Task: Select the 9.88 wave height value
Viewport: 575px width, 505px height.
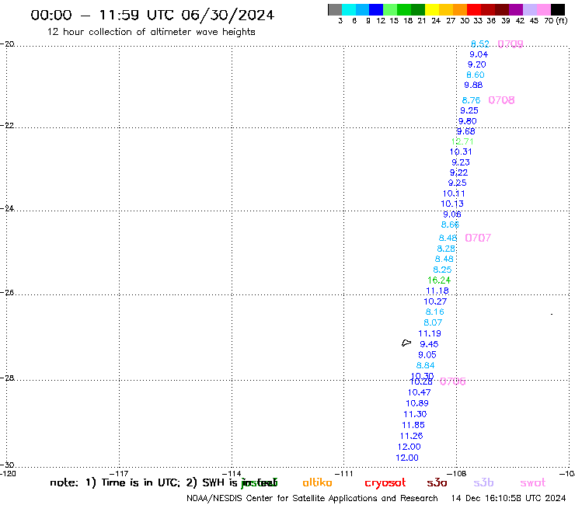Action: click(x=473, y=85)
